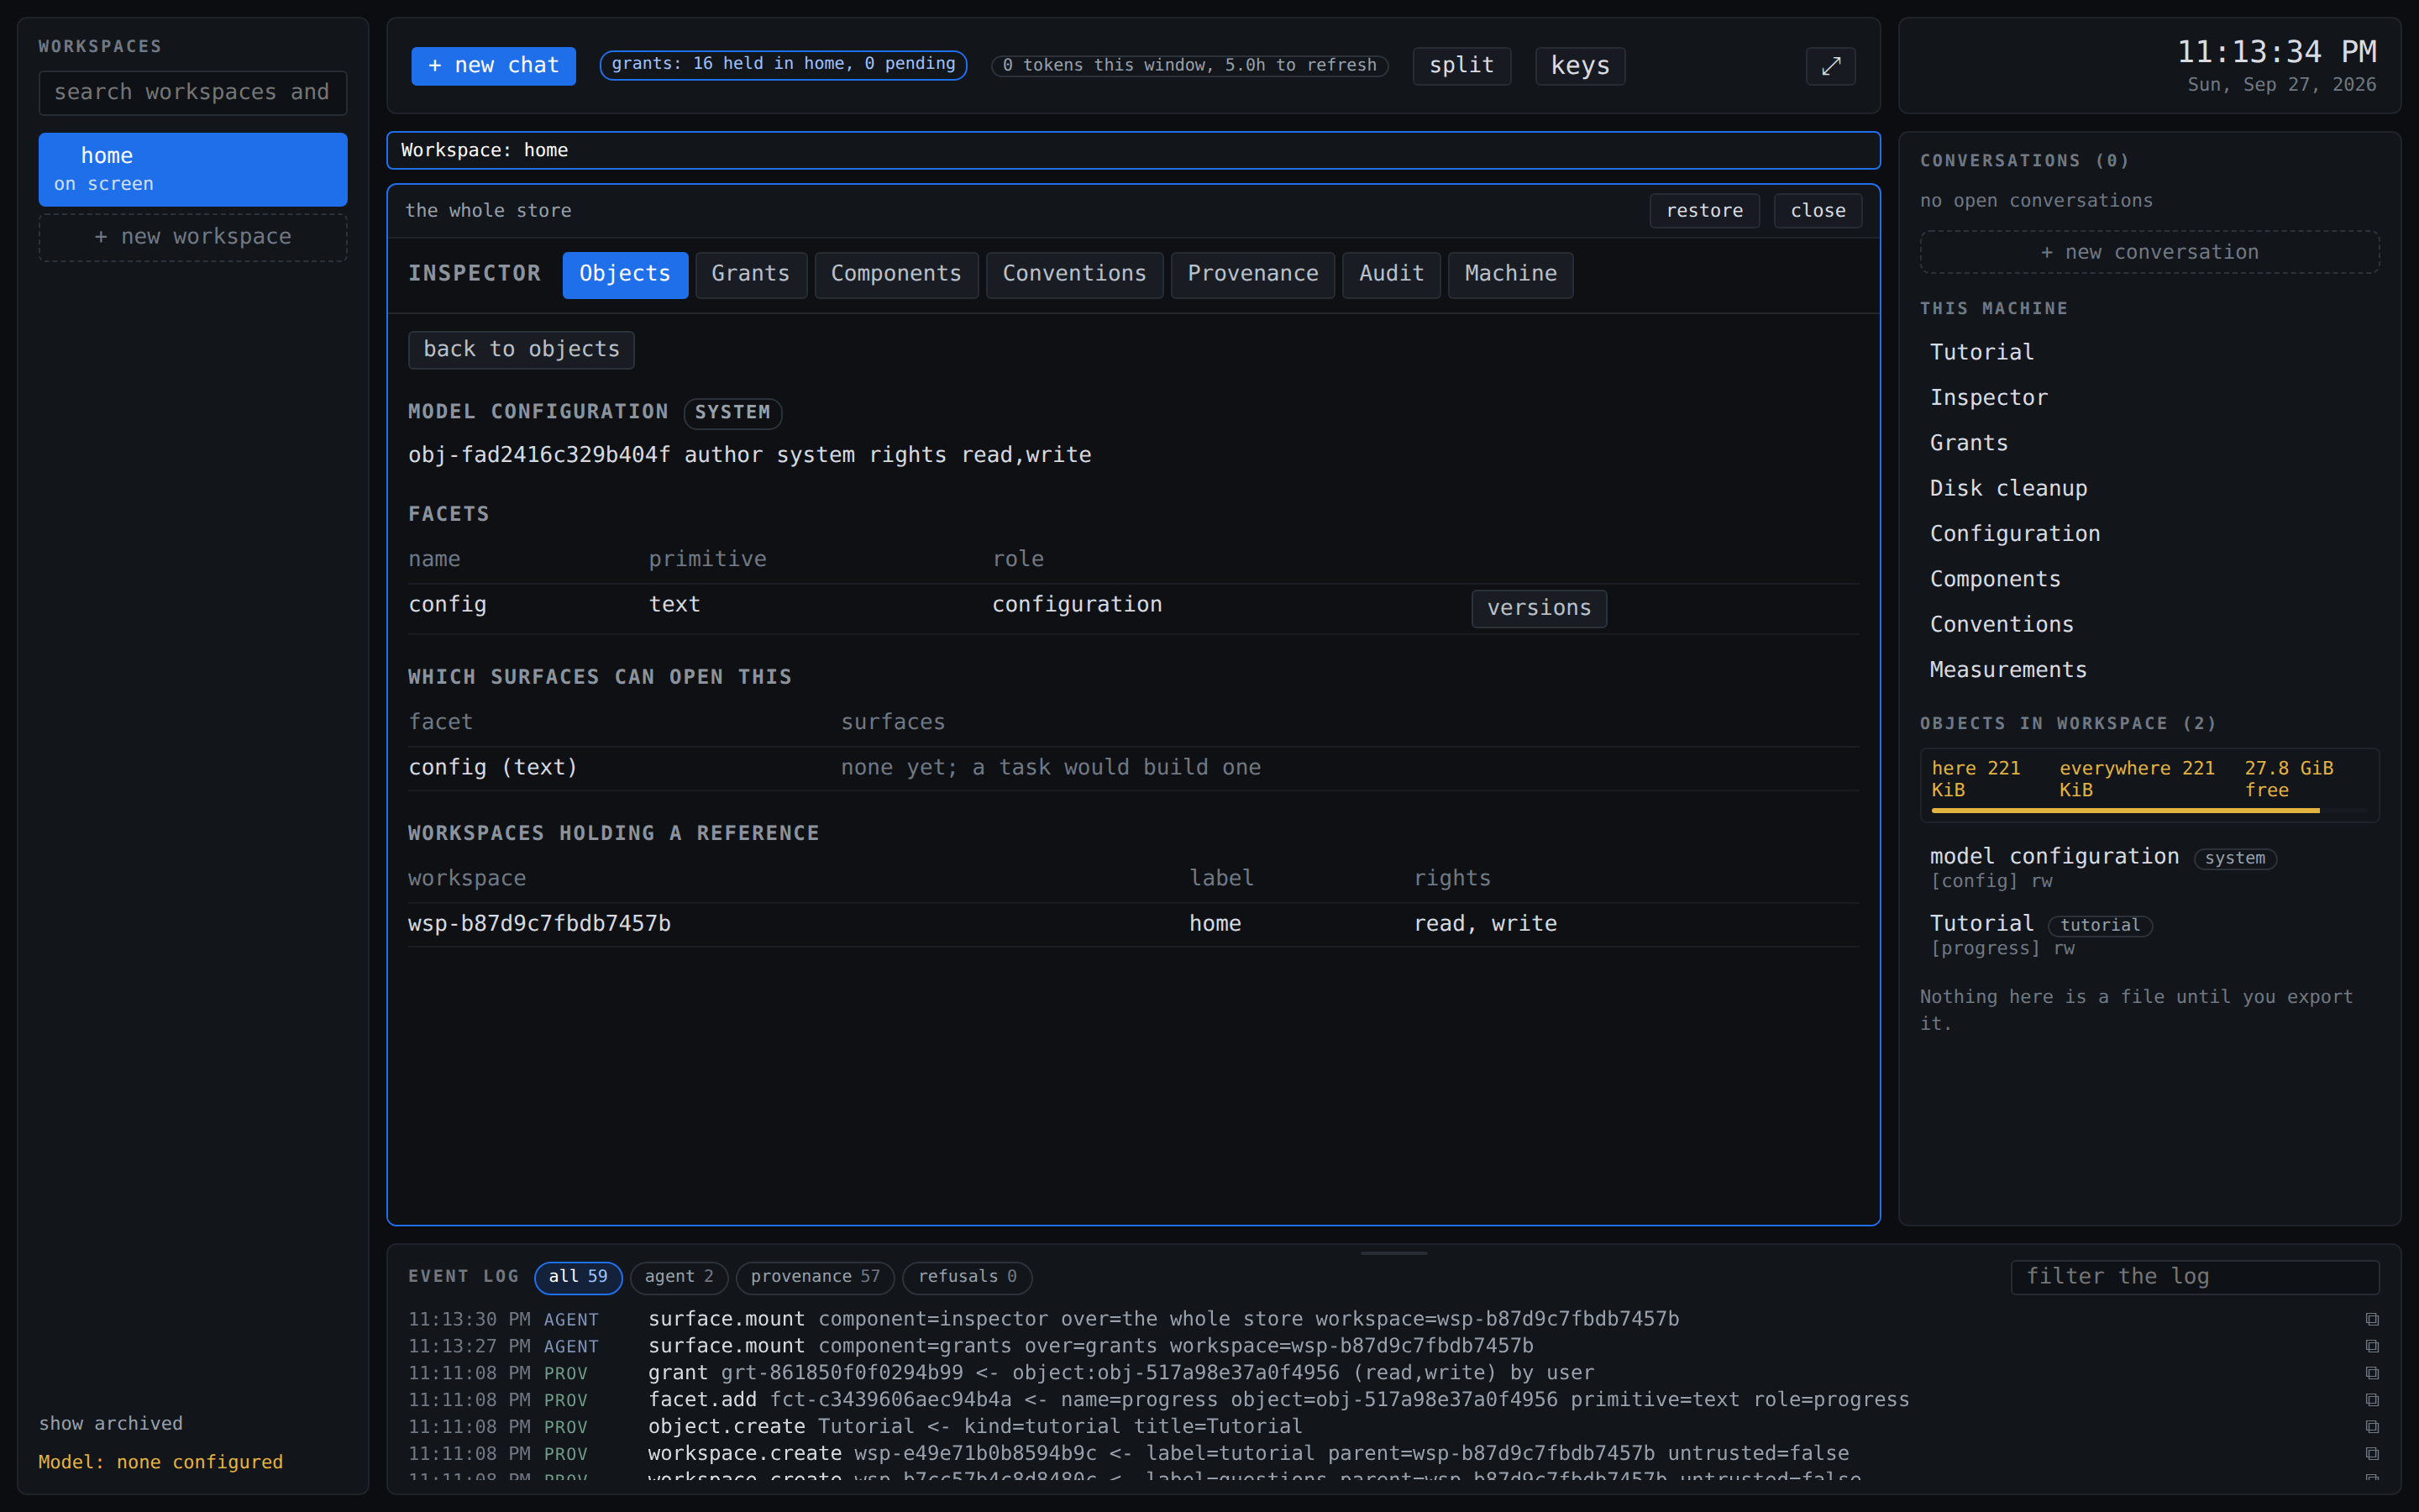
Task: Click the grants held in home badge
Action: 783,65
